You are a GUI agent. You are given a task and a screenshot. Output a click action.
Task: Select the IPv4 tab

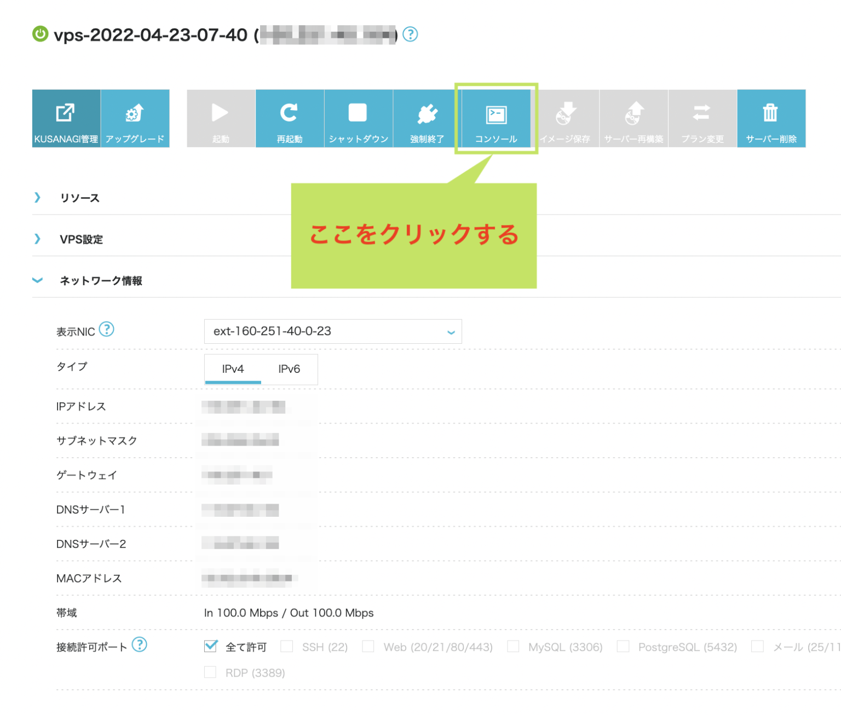point(233,369)
